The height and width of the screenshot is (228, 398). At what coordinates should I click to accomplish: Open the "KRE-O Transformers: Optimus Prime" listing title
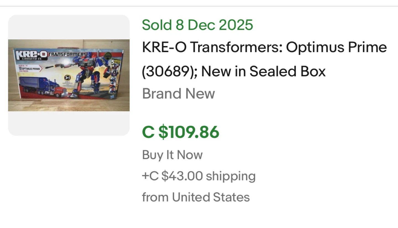(x=264, y=47)
